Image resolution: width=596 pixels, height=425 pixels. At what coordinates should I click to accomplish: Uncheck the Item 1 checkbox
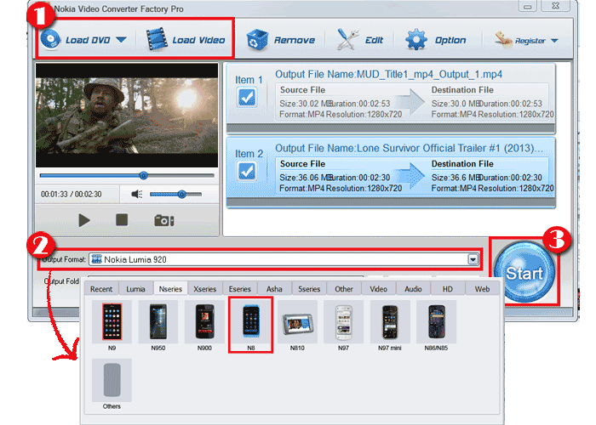tap(247, 97)
